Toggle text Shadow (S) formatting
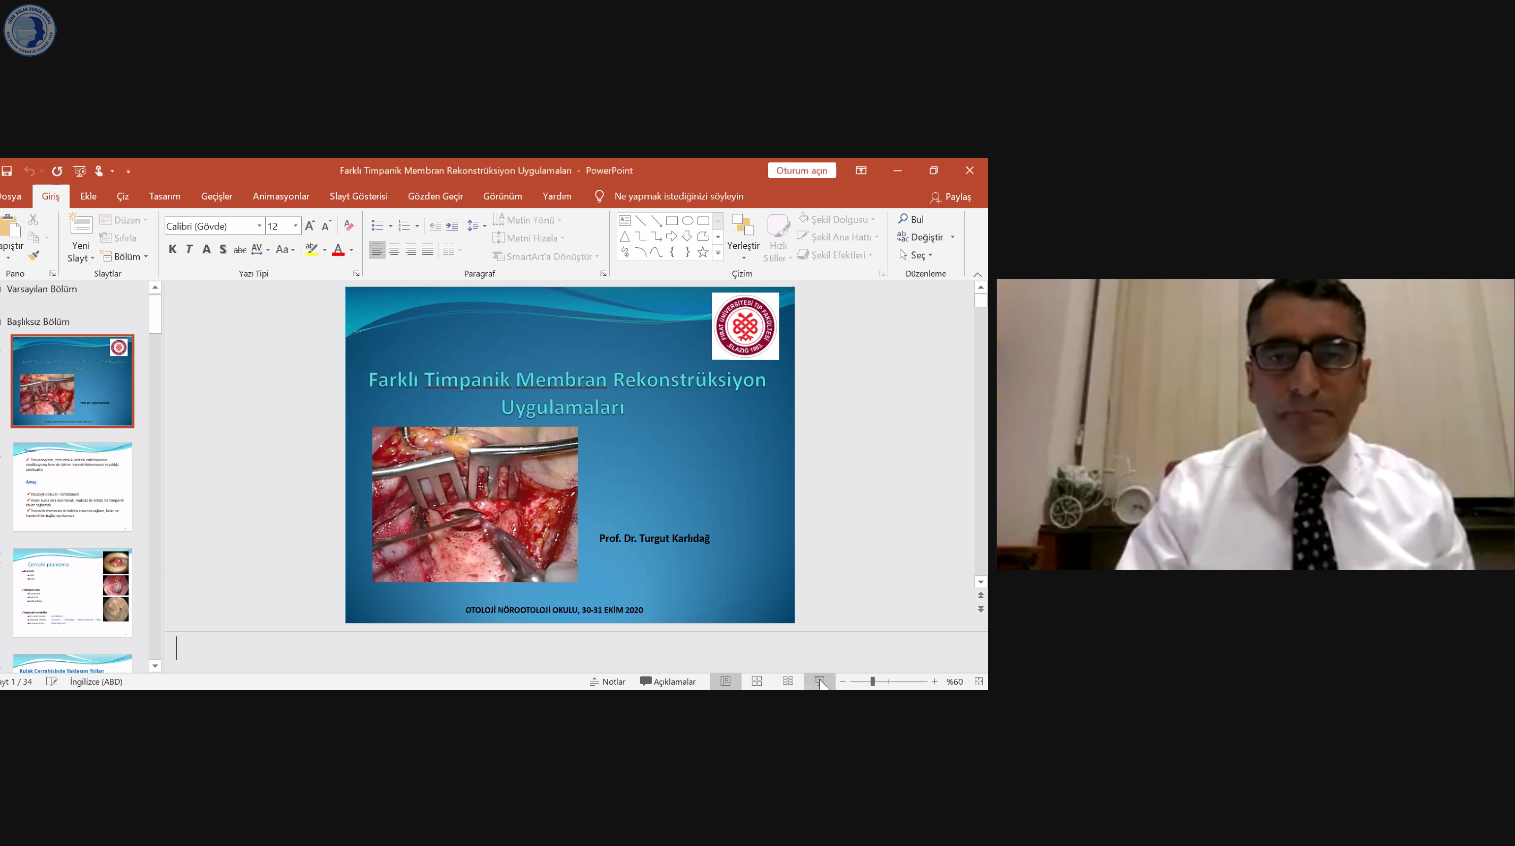This screenshot has height=846, width=1515. pos(223,249)
